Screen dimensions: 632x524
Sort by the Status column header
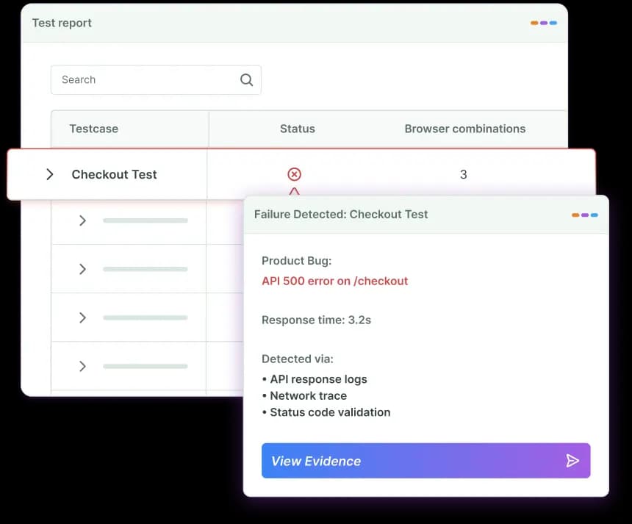tap(298, 129)
